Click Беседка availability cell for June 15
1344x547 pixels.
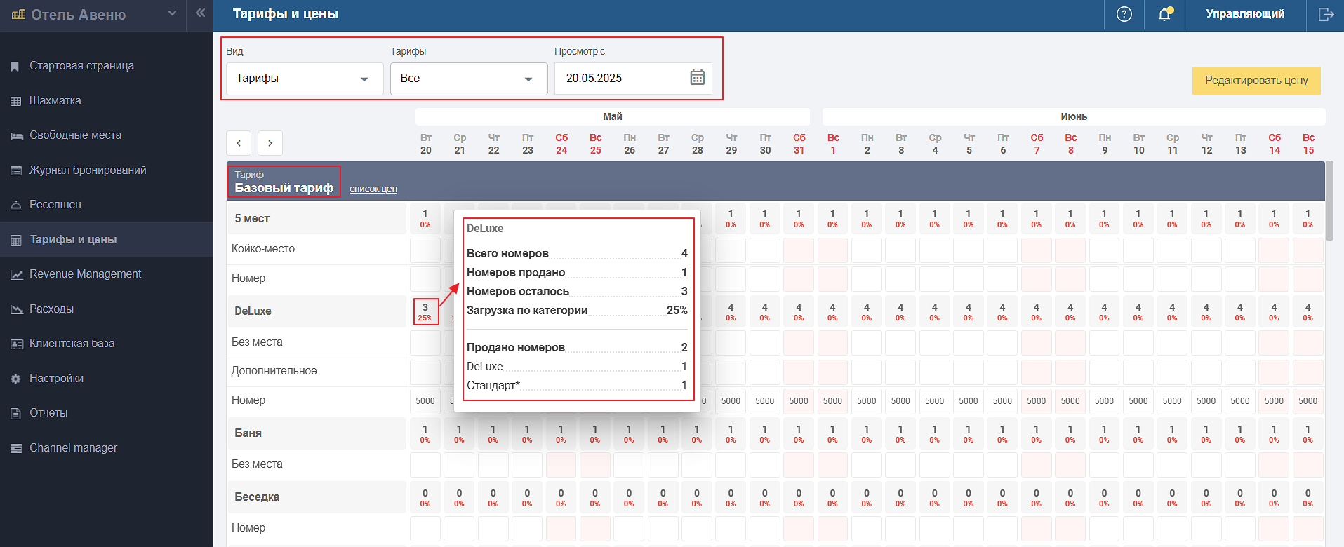pyautogui.click(x=1308, y=498)
